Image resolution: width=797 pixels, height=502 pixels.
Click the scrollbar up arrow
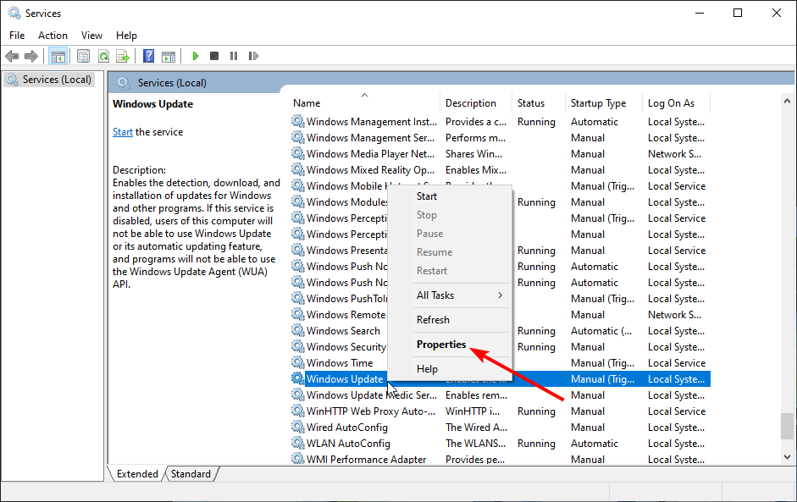(788, 101)
